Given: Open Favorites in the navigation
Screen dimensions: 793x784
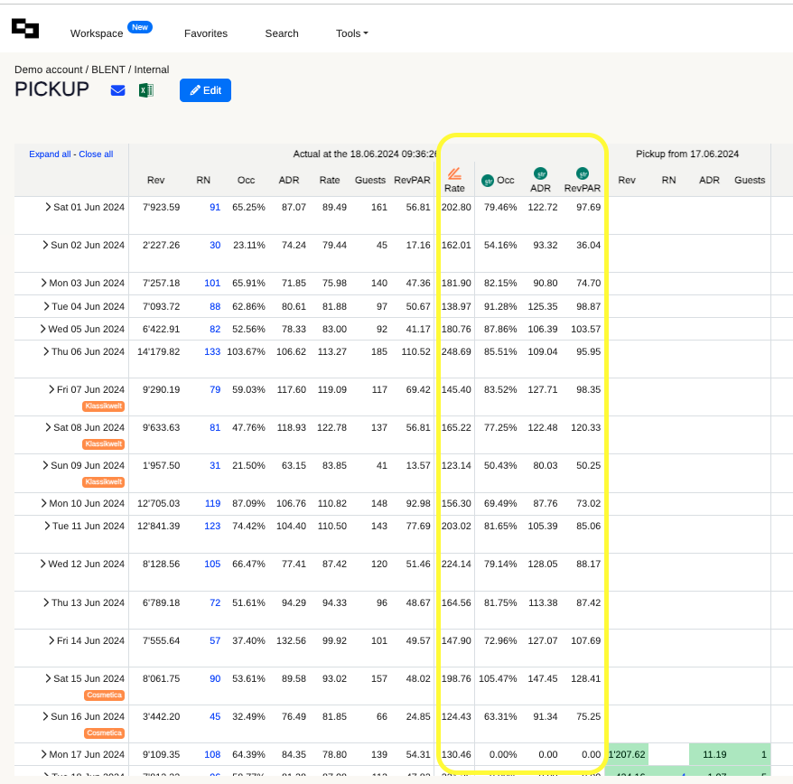Looking at the screenshot, I should point(206,33).
